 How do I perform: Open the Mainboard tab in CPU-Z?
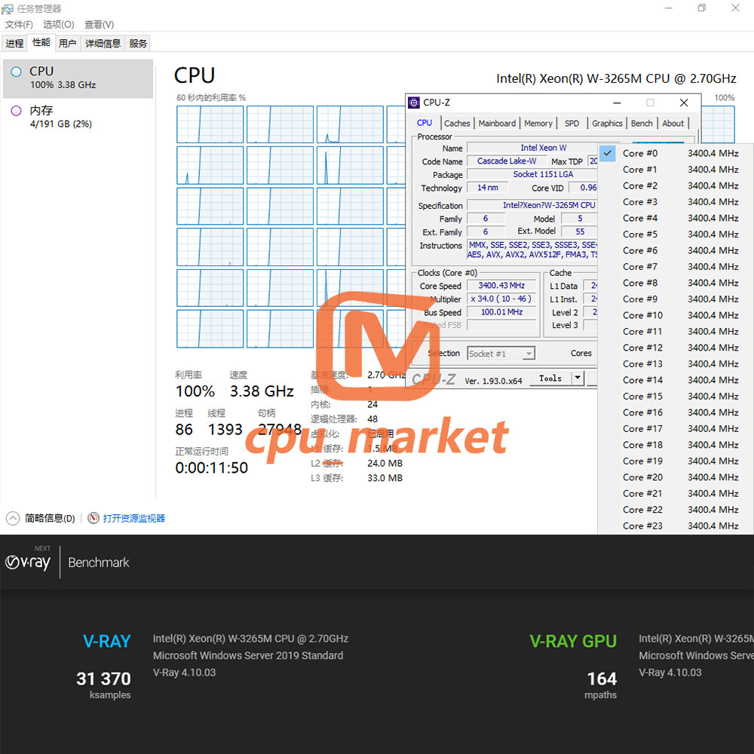click(497, 124)
